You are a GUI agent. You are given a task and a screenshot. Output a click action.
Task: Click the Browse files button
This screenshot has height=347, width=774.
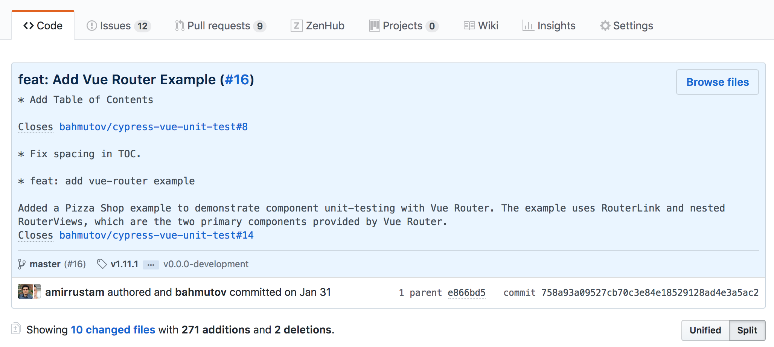coord(718,82)
